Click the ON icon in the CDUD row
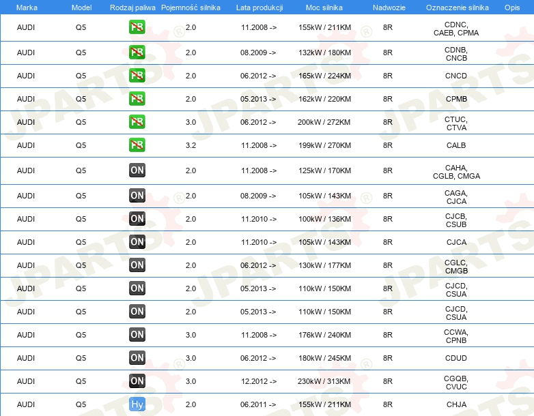The image size is (534, 416). pos(137,358)
